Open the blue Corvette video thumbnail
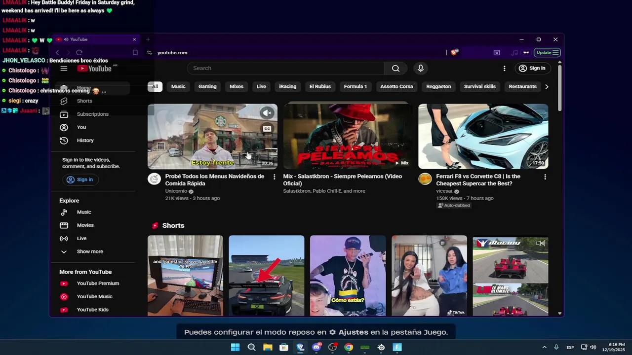Image resolution: width=632 pixels, height=355 pixels. pyautogui.click(x=483, y=137)
